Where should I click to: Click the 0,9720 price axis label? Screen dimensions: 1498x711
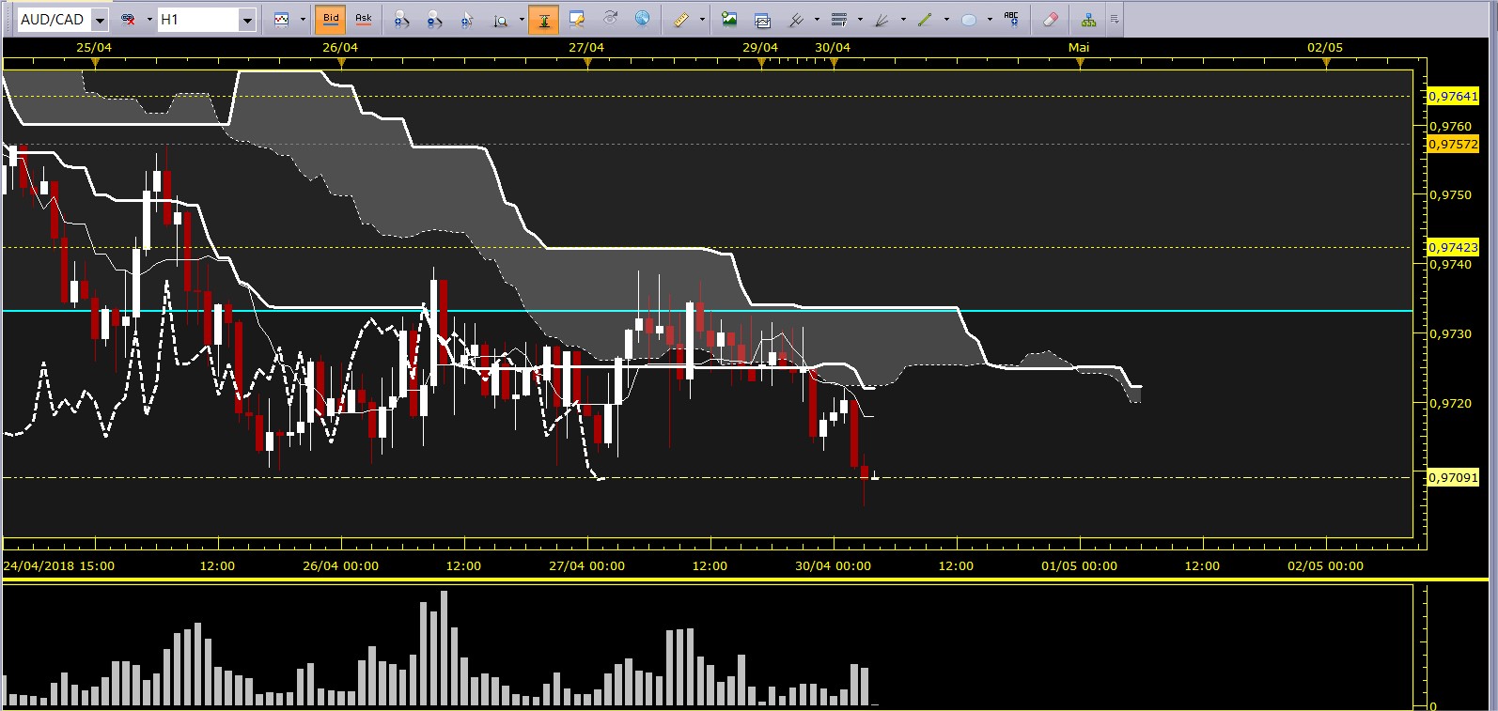[x=1451, y=404]
